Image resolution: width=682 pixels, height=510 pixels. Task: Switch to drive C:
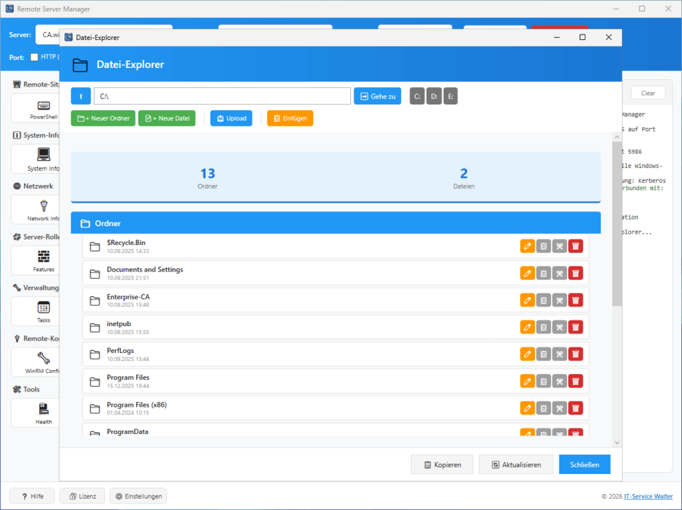coord(416,96)
